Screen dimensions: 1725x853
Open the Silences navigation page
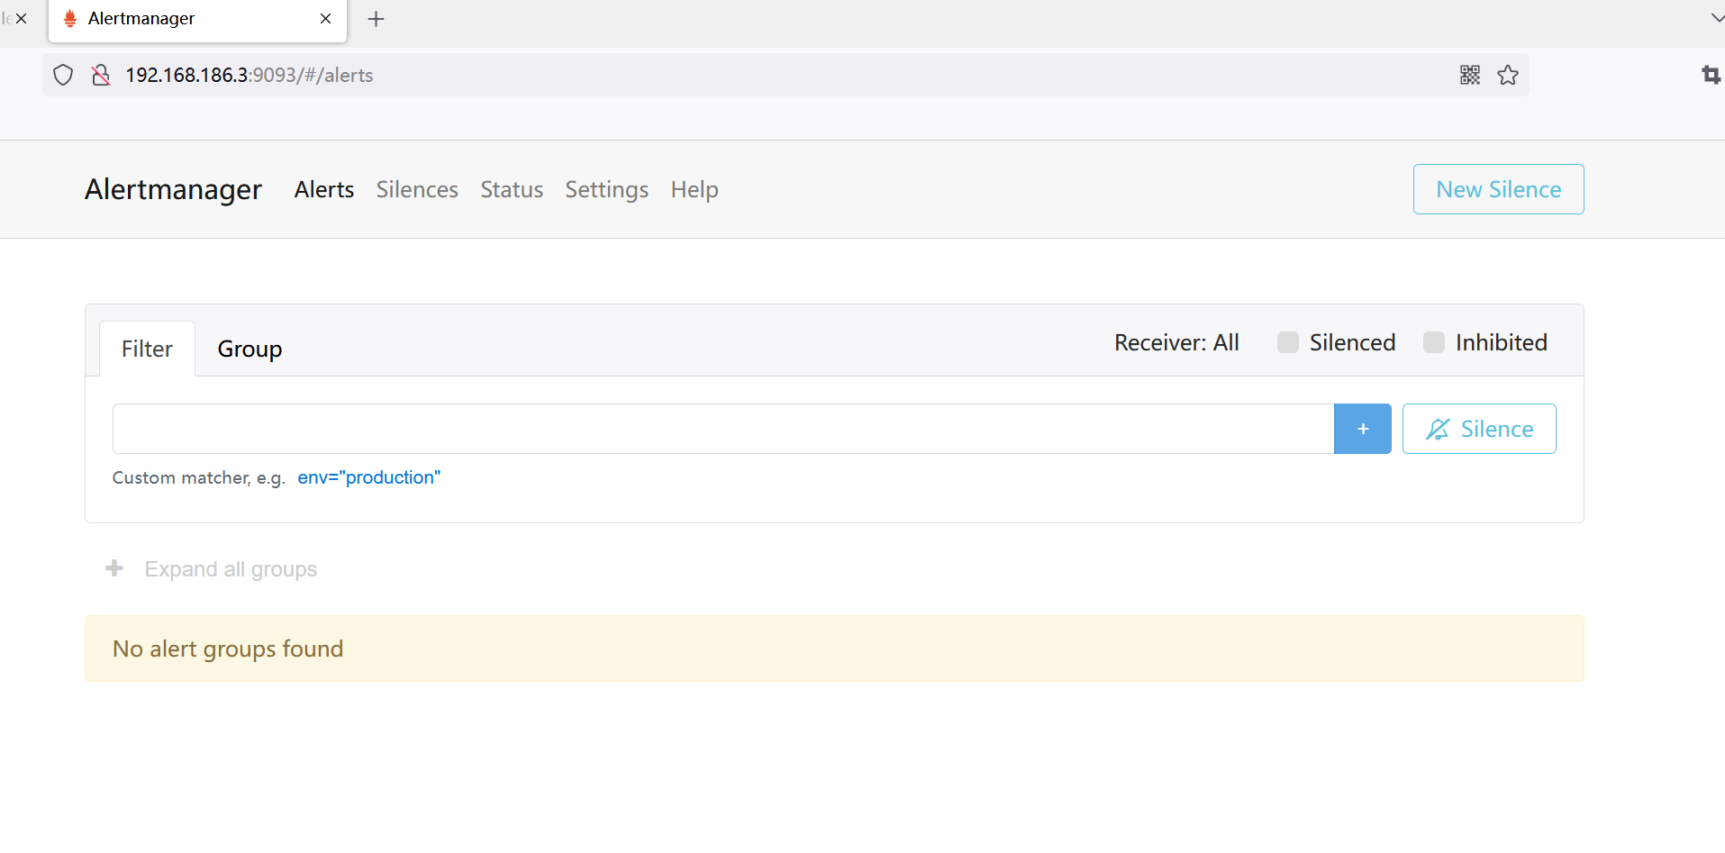tap(417, 189)
